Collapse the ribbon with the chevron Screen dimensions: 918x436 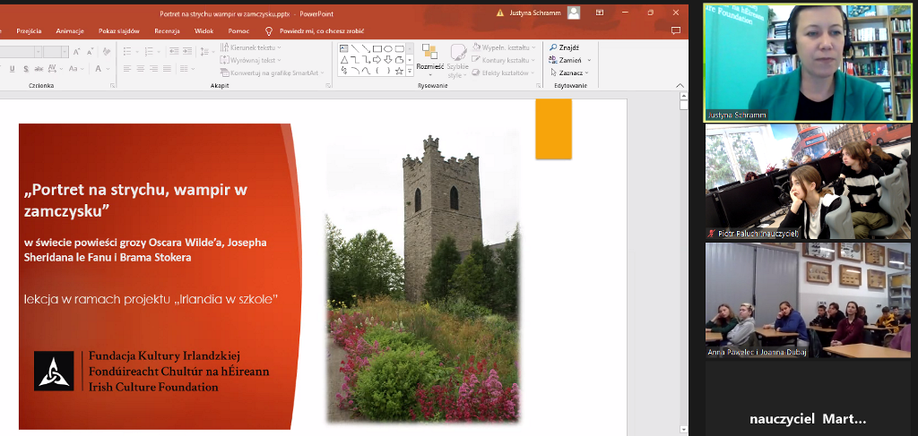[x=680, y=86]
